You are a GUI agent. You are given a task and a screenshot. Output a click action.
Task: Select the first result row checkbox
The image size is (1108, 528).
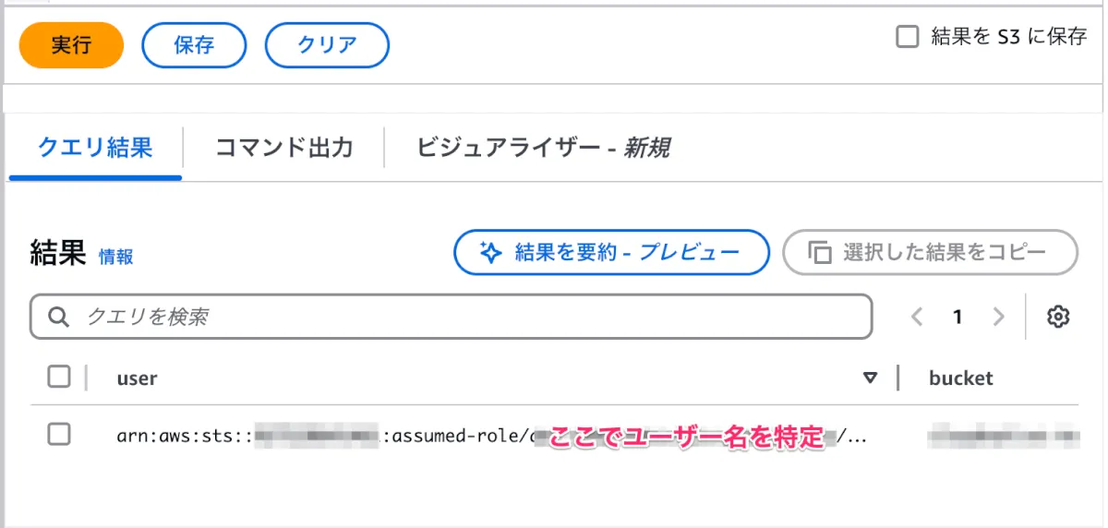pos(59,434)
